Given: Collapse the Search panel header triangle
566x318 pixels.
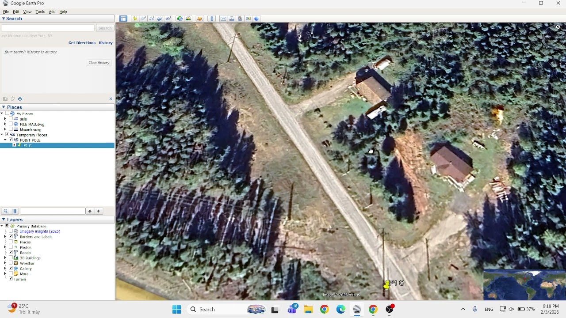Looking at the screenshot, I should pos(4,19).
